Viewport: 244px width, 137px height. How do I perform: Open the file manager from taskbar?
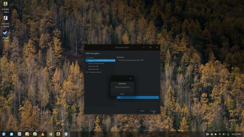(11, 134)
